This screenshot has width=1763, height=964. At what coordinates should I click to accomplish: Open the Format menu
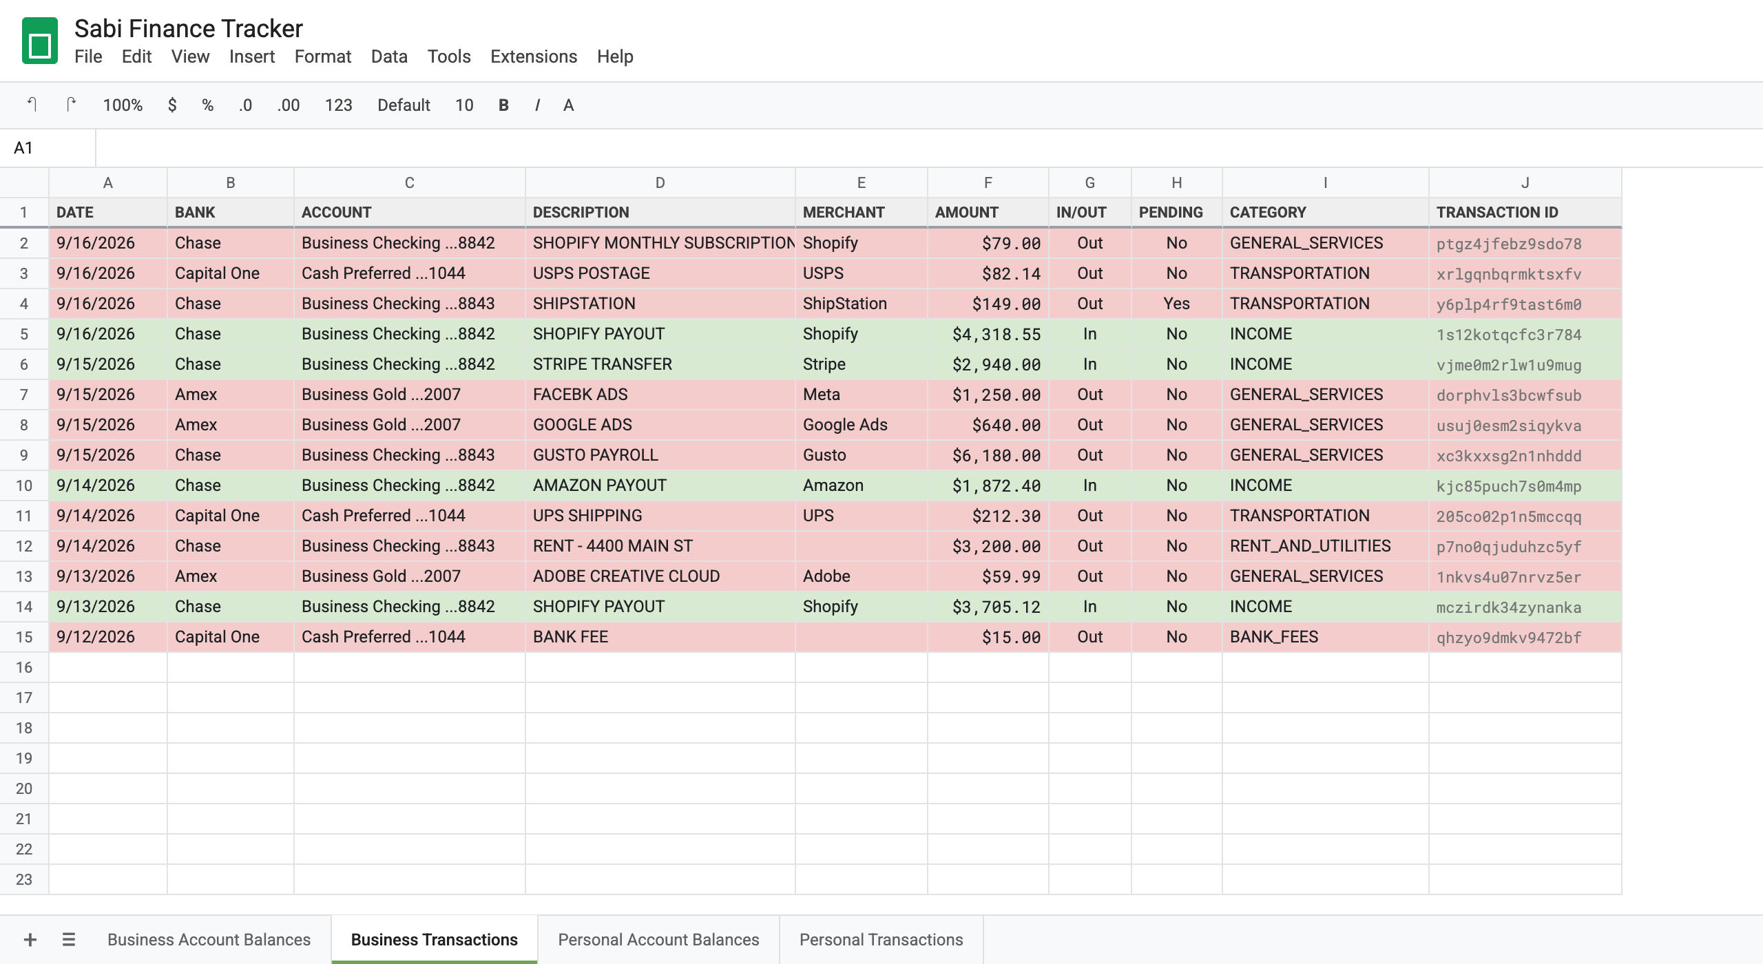click(323, 56)
